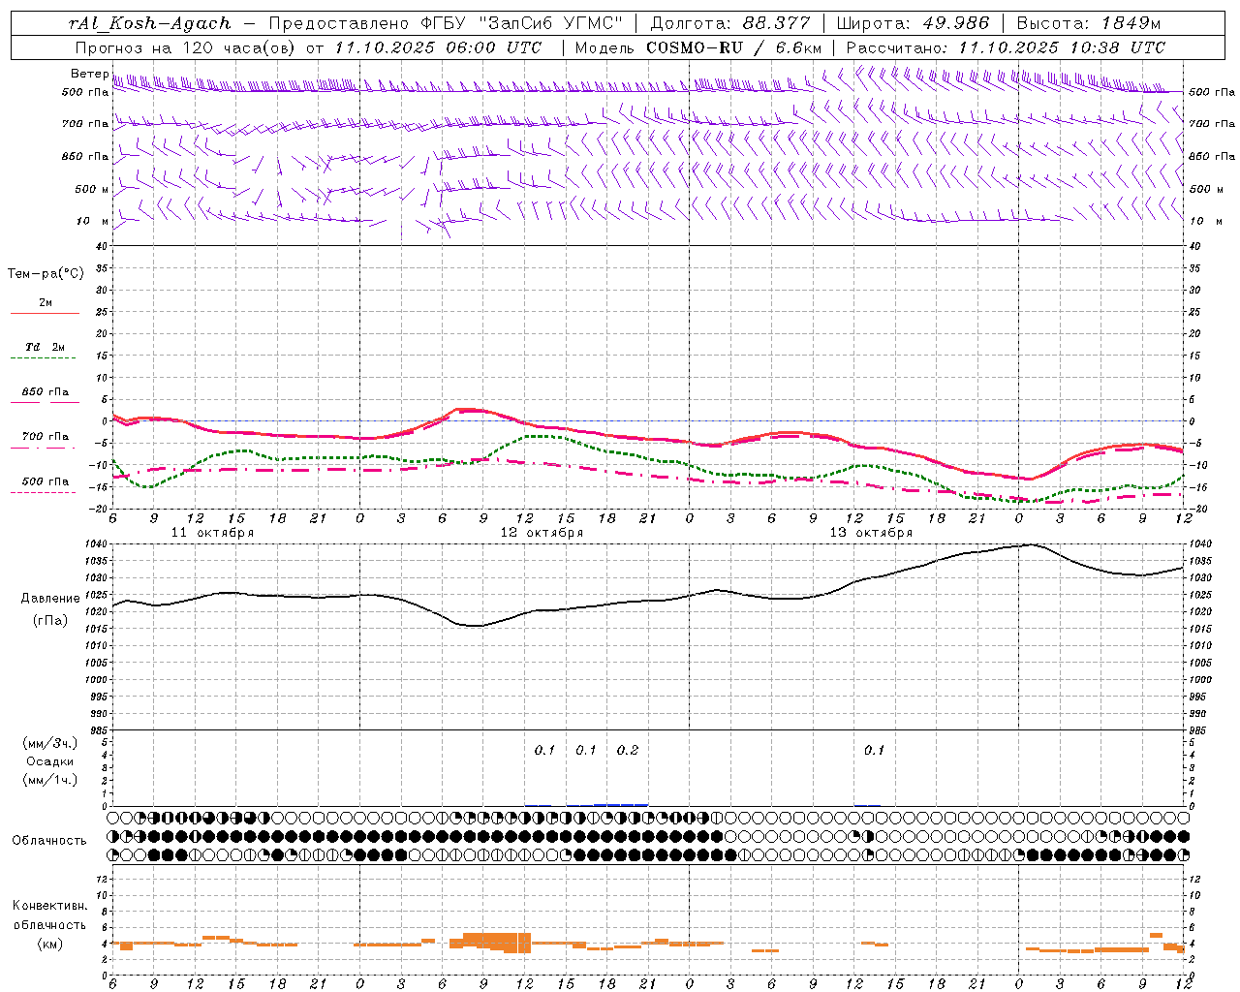Click the Осадки precipitation label
The width and height of the screenshot is (1240, 992).
point(49,761)
